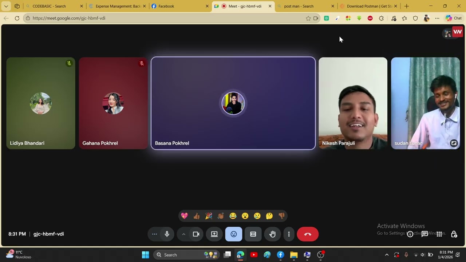466x262 pixels.
Task: Open the in-call chat panel
Action: point(424,234)
